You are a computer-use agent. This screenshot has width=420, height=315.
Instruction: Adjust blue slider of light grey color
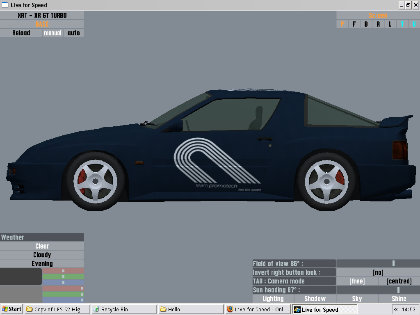[63, 300]
